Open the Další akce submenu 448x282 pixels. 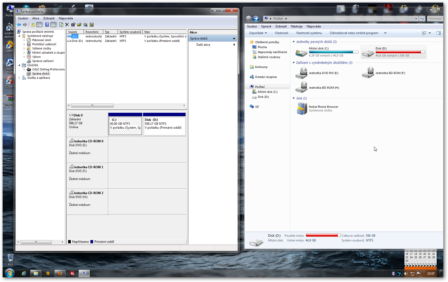click(x=212, y=45)
